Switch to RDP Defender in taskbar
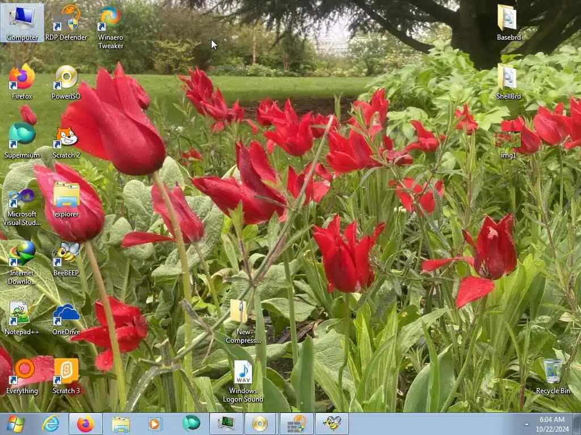 [x=296, y=424]
